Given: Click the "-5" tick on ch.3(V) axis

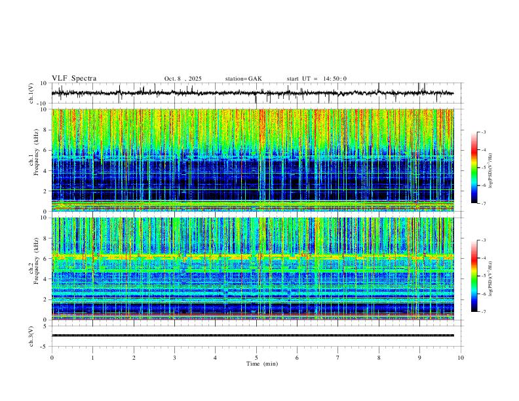Looking at the screenshot, I should tap(45, 347).
